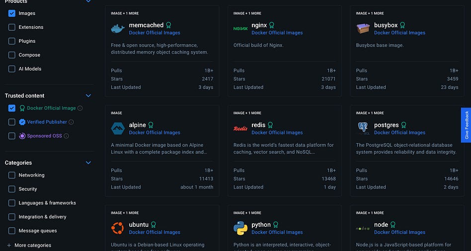Click the nginx logo icon
The height and width of the screenshot is (251, 471).
tap(240, 28)
